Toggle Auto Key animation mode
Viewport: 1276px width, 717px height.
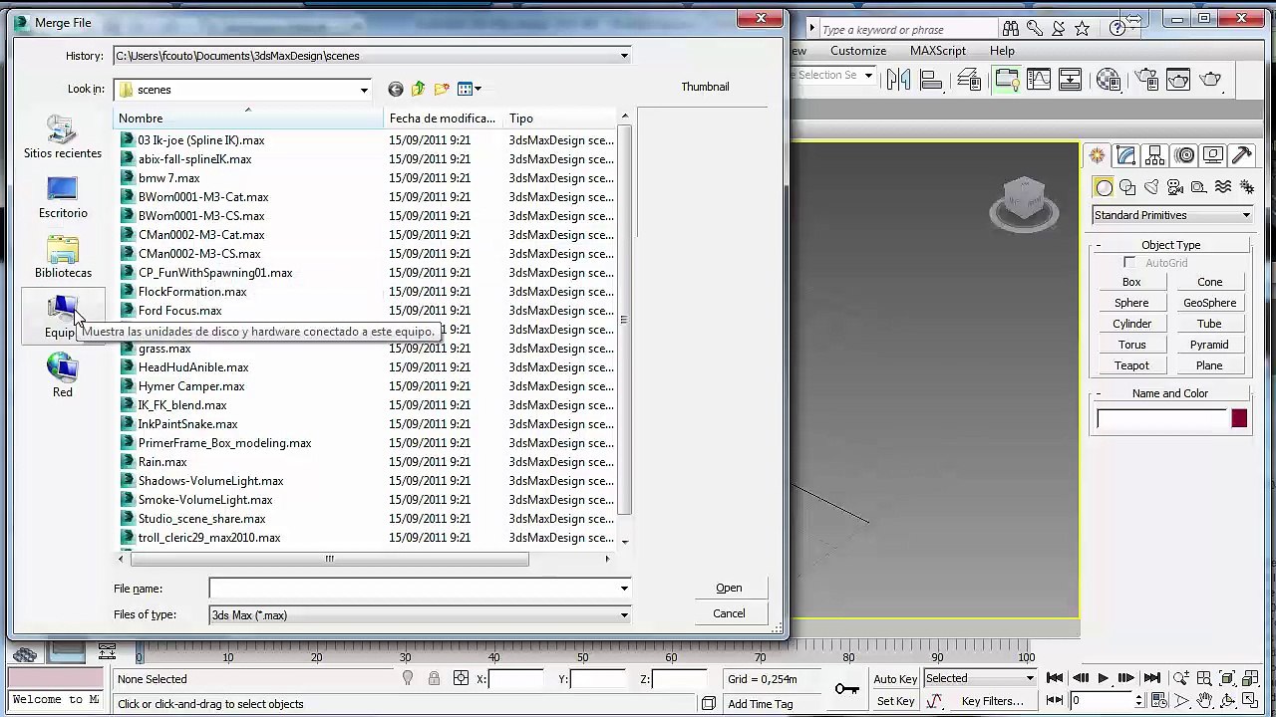tap(895, 679)
